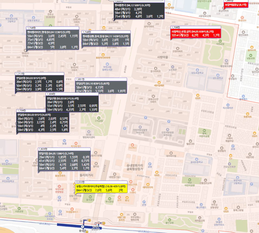This screenshot has width=259, height=233.
Task: Open the 상도중학교 school marker
Action: [218, 75]
